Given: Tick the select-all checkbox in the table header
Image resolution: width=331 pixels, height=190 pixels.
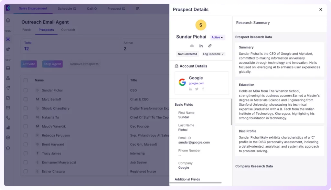Looking at the screenshot, I should [26, 80].
